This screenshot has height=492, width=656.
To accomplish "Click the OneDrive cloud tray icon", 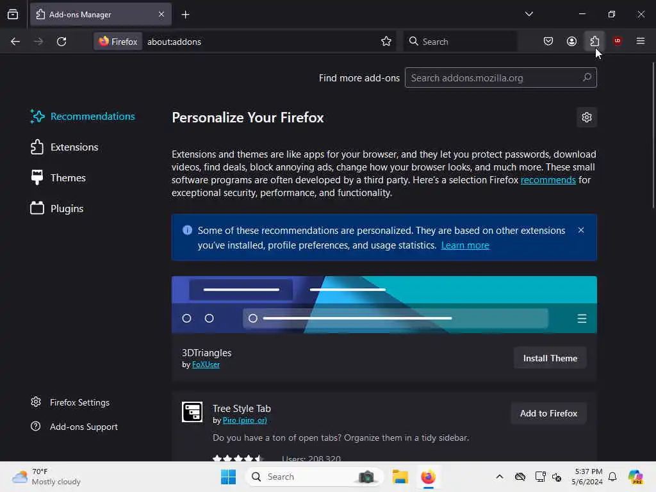I will (x=520, y=477).
